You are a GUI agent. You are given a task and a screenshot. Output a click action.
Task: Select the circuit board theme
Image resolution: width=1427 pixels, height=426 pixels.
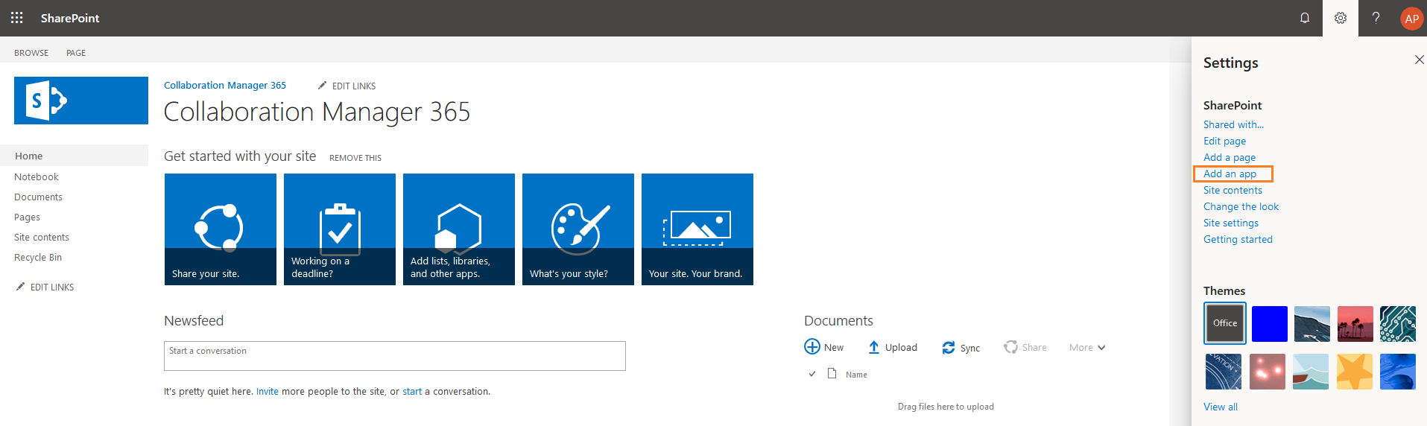(x=1398, y=324)
